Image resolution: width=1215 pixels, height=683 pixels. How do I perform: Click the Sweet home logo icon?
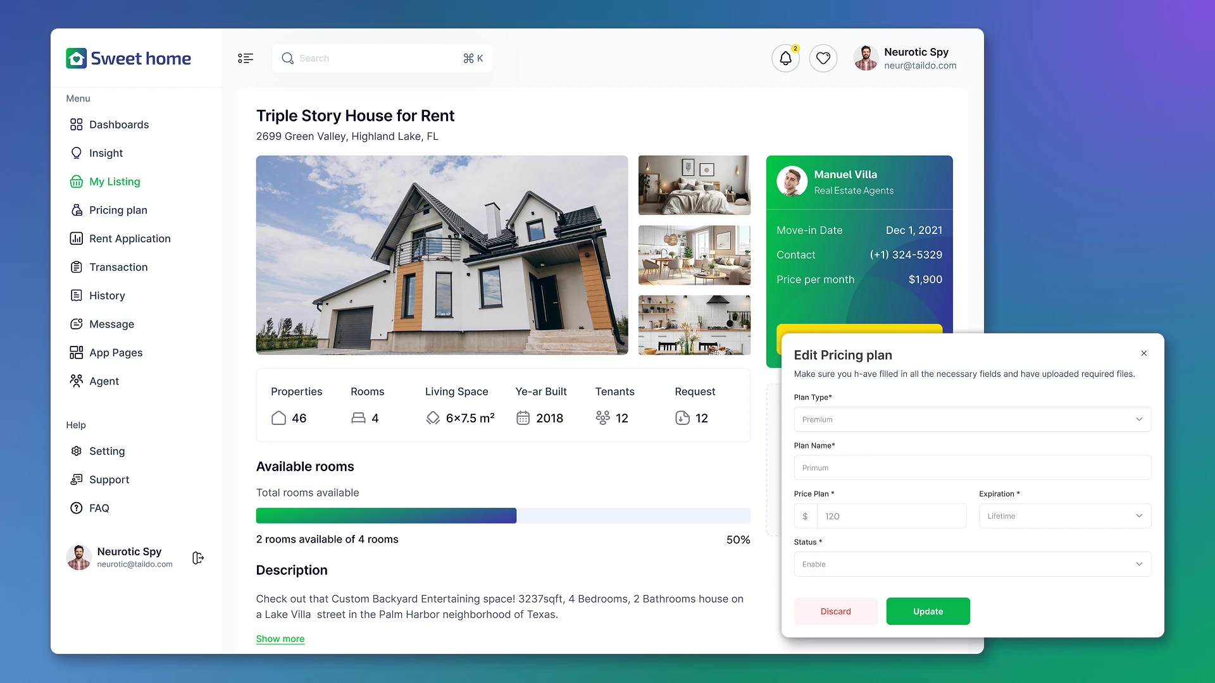click(x=75, y=58)
